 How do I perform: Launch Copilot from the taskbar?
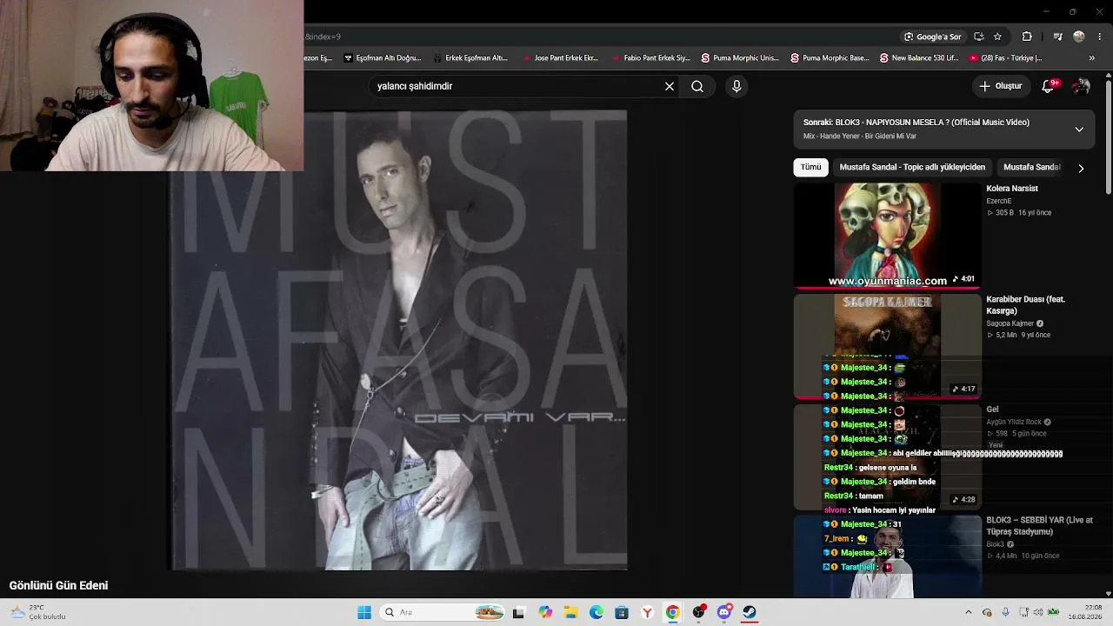point(545,612)
